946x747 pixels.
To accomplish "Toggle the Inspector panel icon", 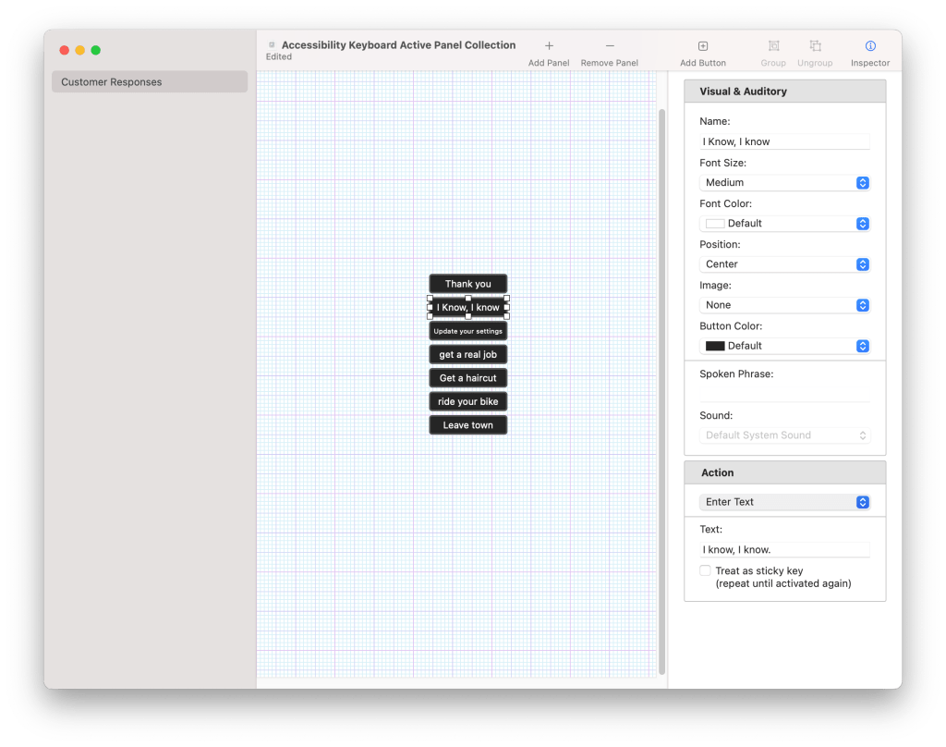I will (870, 46).
